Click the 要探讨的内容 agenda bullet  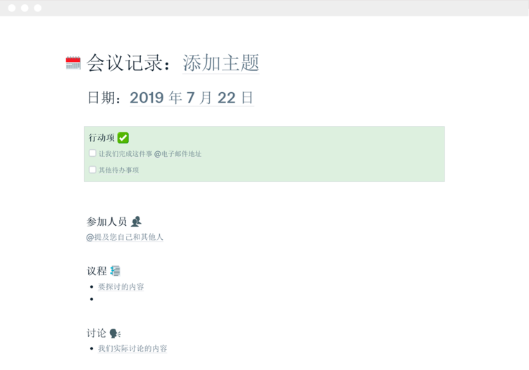121,287
